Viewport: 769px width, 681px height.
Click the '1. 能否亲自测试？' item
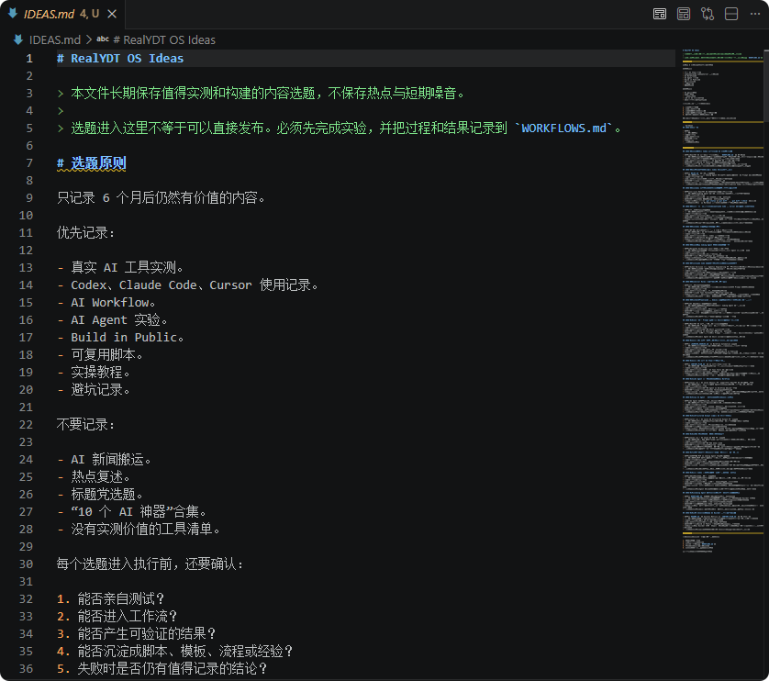tap(110, 598)
